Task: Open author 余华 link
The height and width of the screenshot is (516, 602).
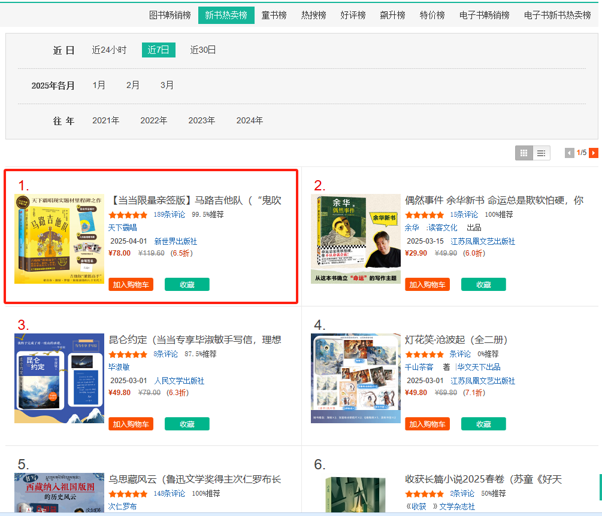Action: tap(412, 228)
